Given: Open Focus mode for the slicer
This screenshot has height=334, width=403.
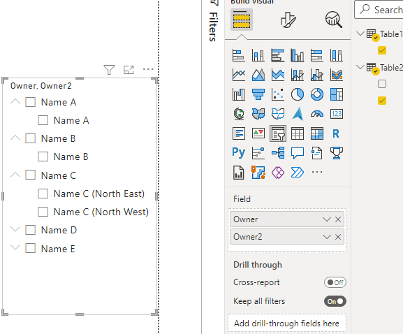Looking at the screenshot, I should pos(129,70).
